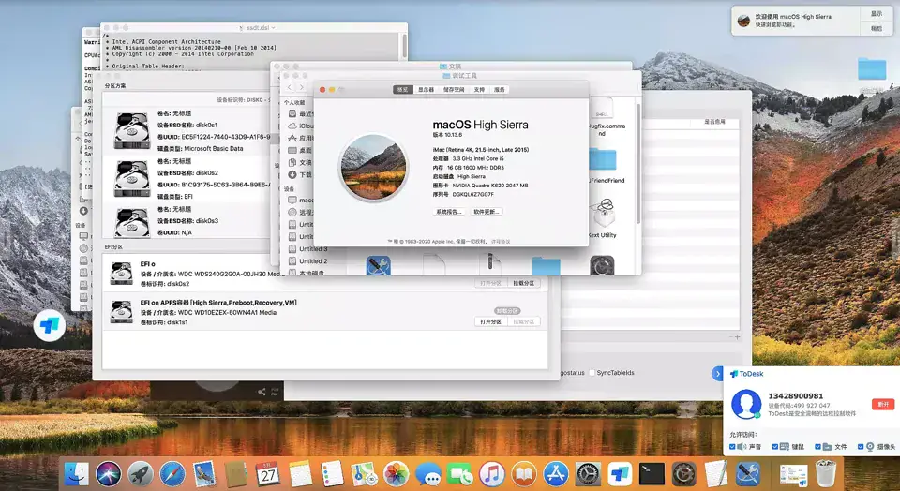Switch to the 显示器 displays tab

pyautogui.click(x=426, y=89)
